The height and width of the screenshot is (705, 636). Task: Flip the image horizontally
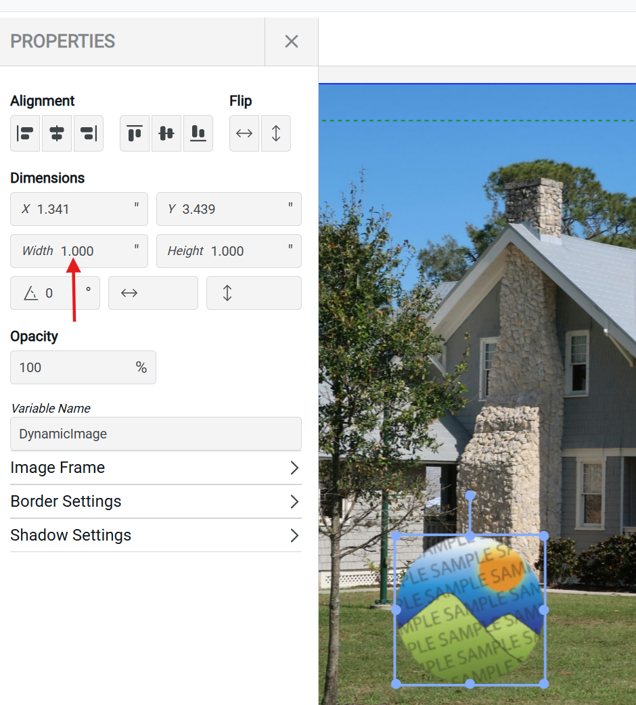(244, 133)
